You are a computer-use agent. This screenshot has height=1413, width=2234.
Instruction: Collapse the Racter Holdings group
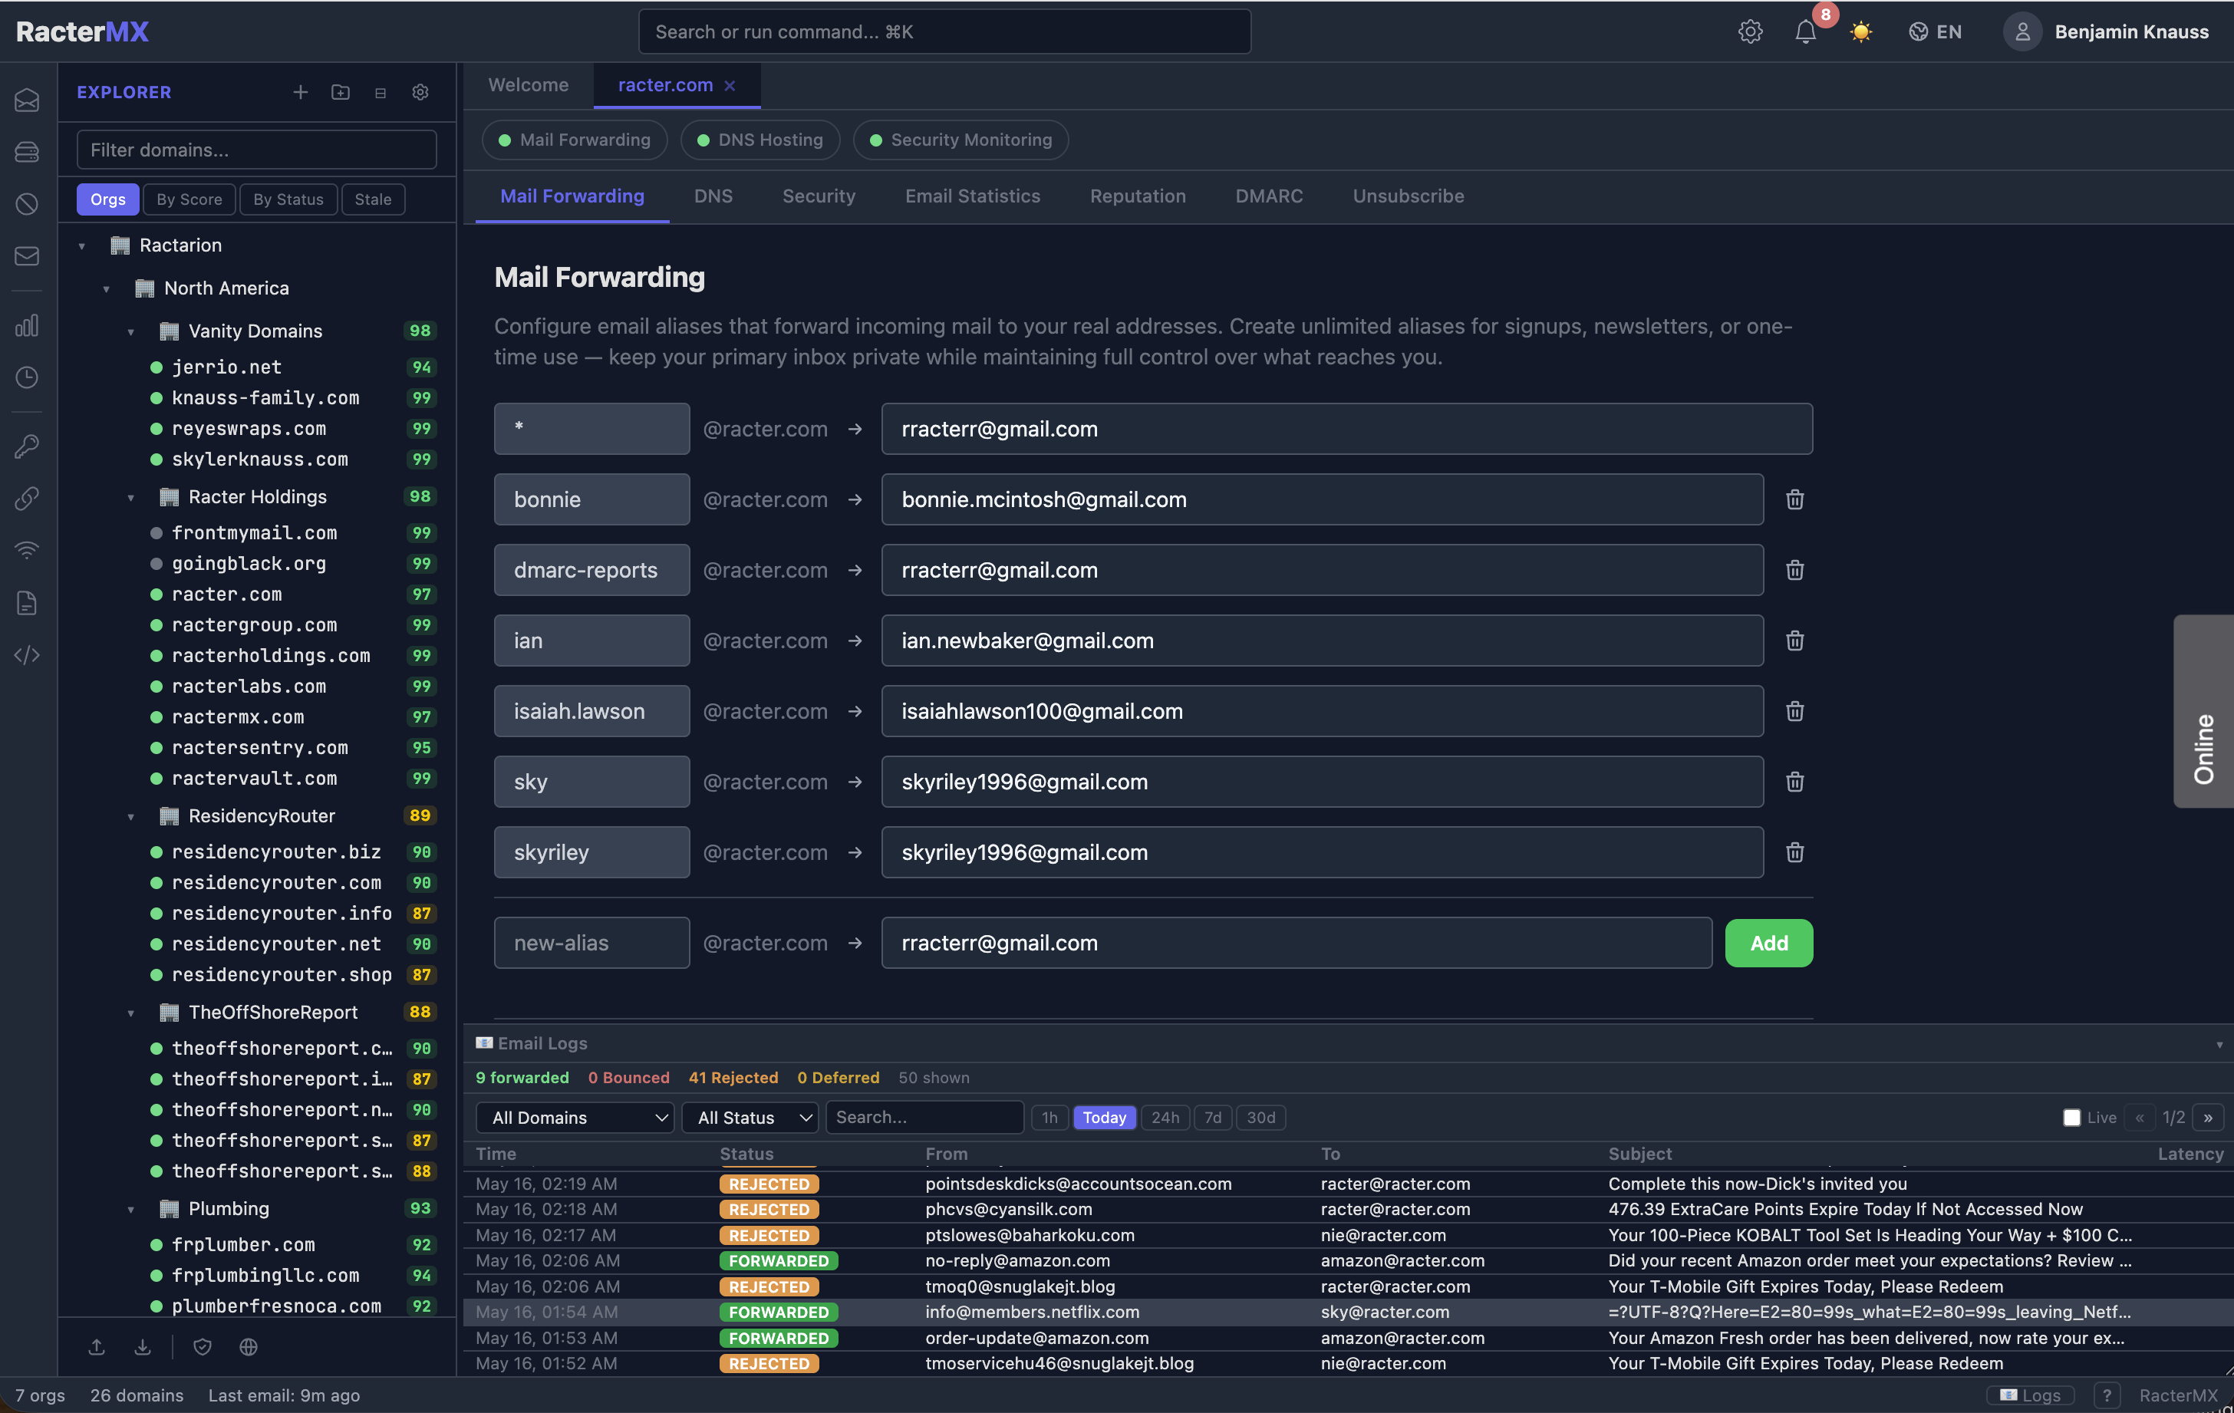pos(131,497)
